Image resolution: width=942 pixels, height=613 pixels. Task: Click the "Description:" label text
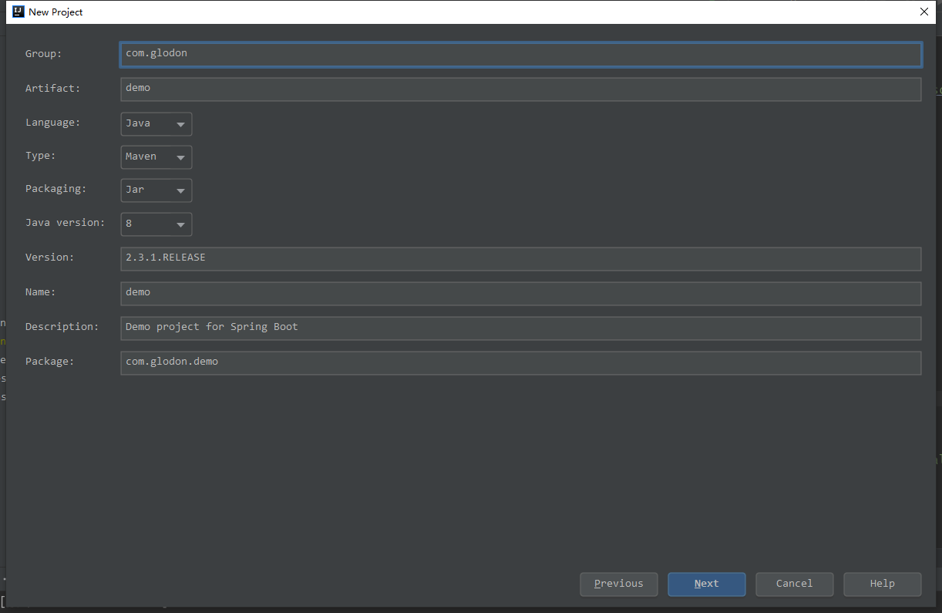(62, 327)
